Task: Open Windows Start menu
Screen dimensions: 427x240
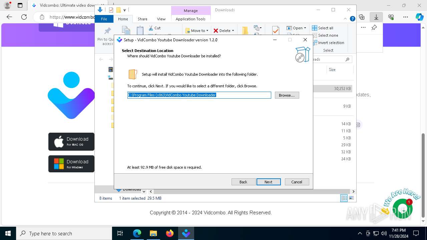Action: [x=8, y=233]
